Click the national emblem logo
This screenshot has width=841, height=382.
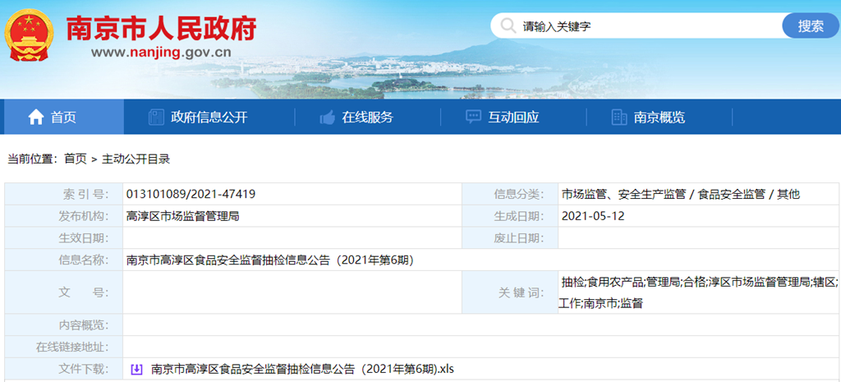[30, 35]
